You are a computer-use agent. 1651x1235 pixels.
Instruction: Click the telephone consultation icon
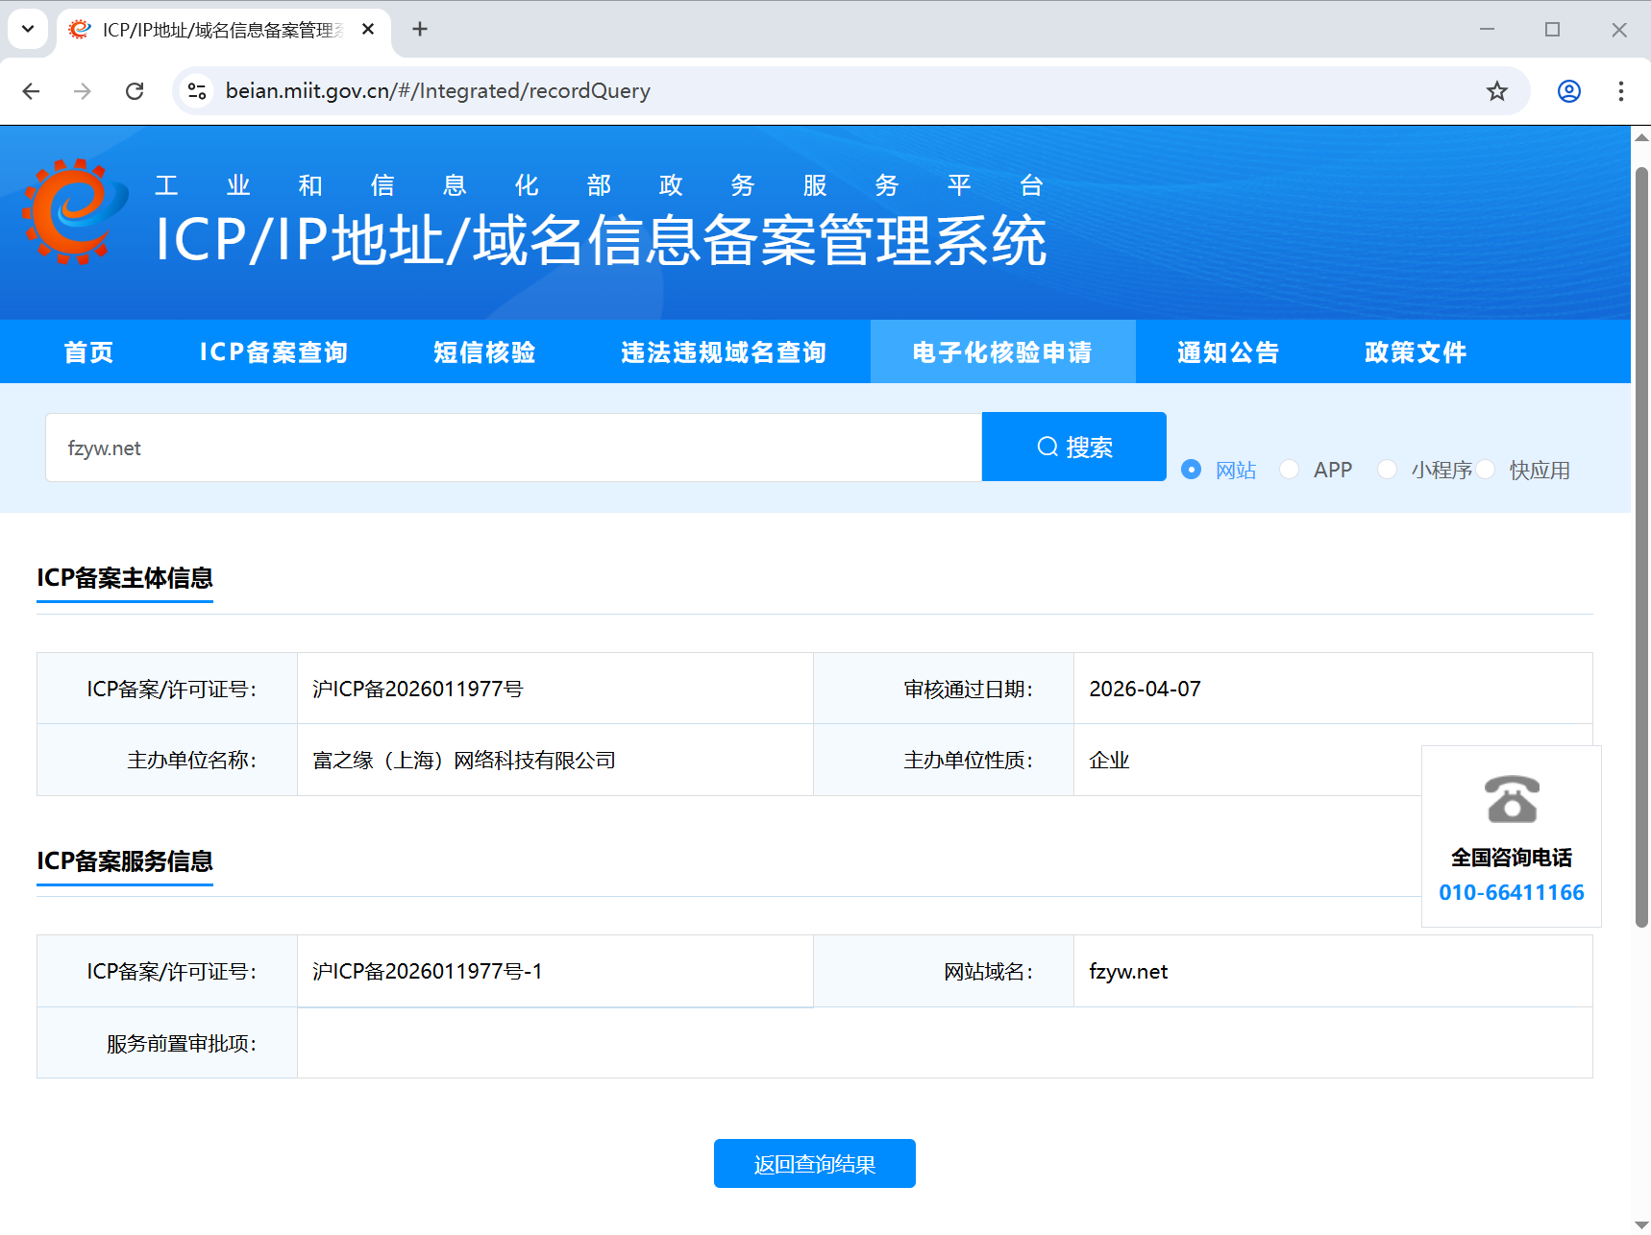click(x=1512, y=799)
